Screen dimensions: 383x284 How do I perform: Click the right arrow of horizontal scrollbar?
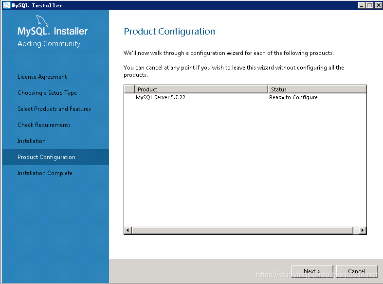coord(363,230)
